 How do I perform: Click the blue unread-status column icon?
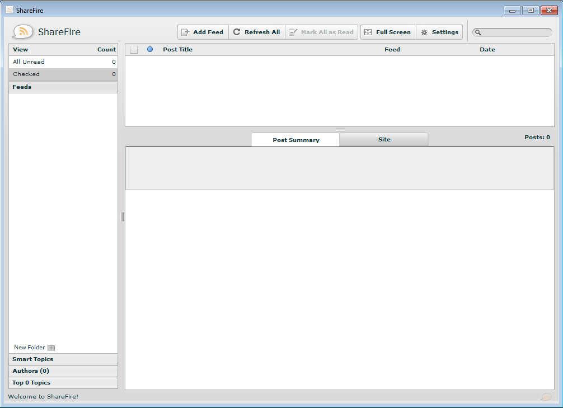point(150,49)
